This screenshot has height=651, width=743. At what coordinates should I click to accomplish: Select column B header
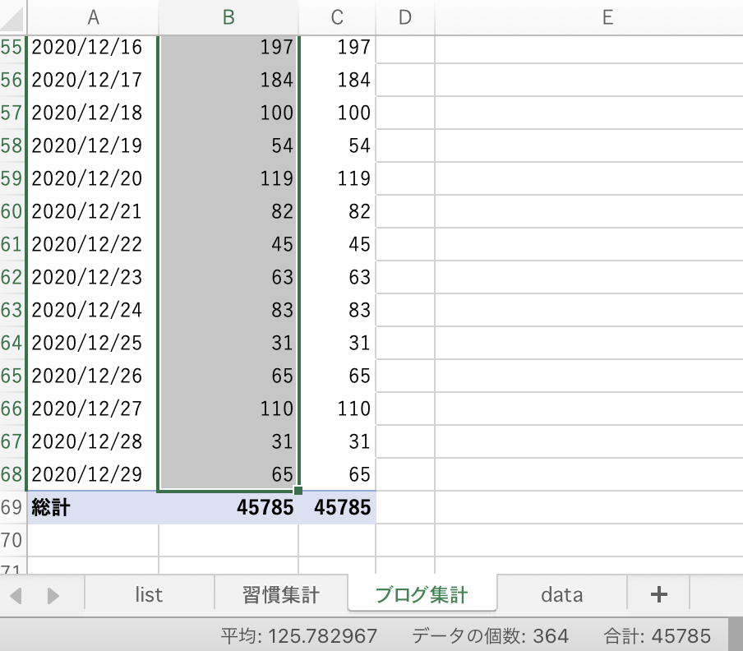click(x=228, y=17)
